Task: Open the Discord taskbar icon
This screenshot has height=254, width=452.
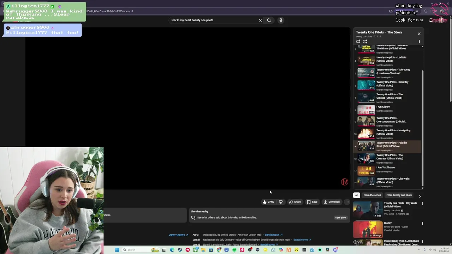Action: click(x=335, y=250)
